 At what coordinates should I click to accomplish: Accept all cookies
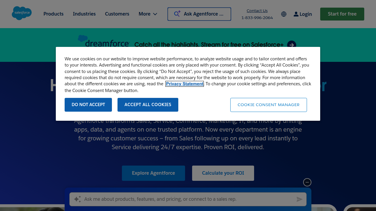[148, 105]
